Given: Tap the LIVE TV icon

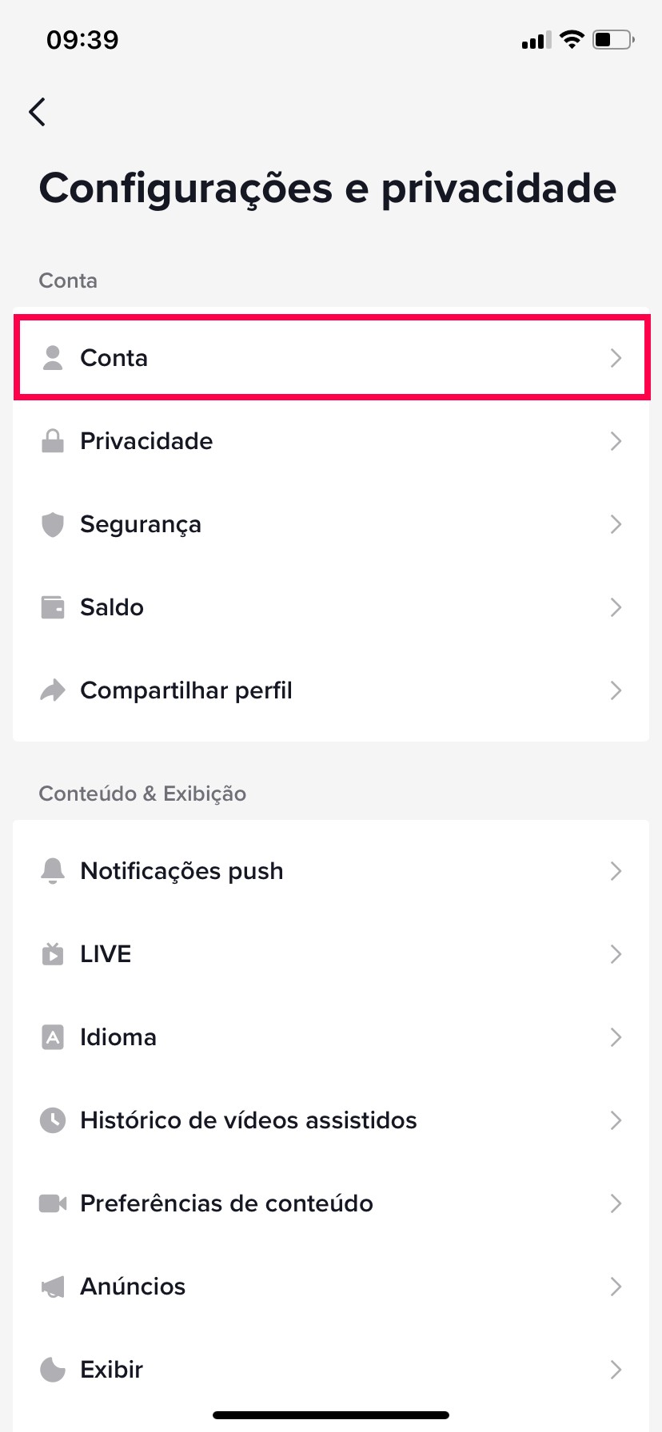Looking at the screenshot, I should 53,954.
